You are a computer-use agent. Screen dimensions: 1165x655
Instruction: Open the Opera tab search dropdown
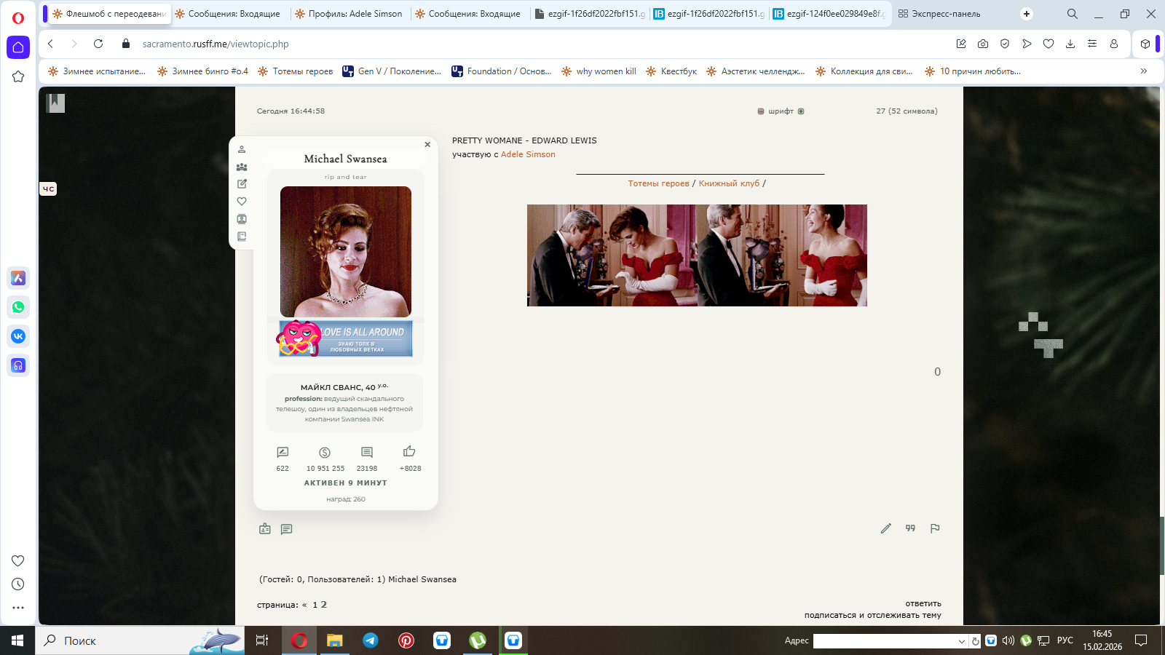click(1072, 14)
